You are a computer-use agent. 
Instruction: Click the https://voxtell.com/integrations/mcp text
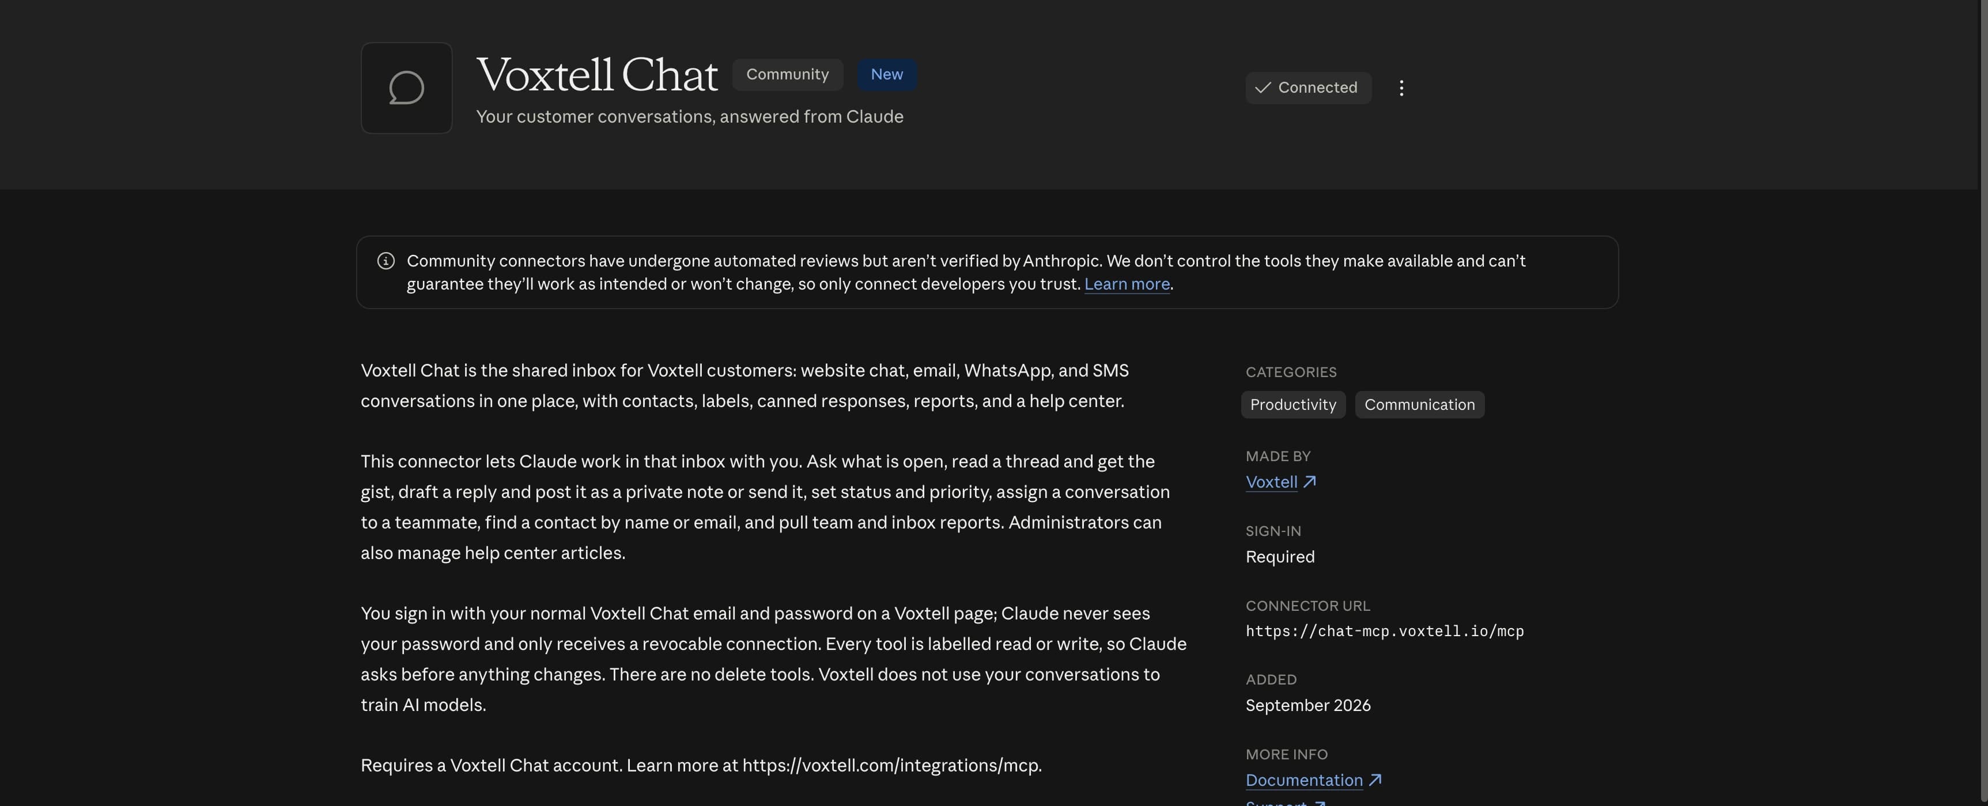pyautogui.click(x=891, y=765)
